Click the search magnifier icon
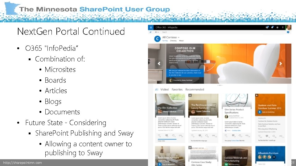This screenshot has width=296, height=166. 150,32
